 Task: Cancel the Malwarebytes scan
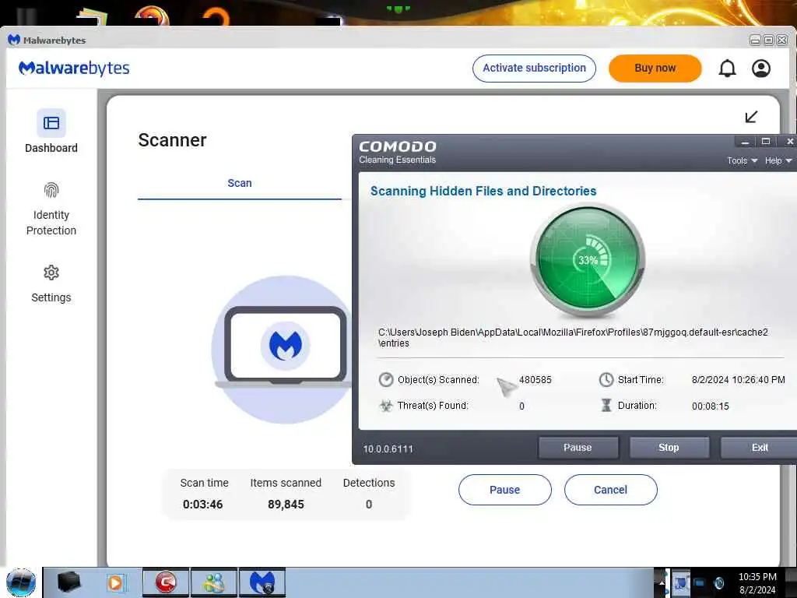610,490
